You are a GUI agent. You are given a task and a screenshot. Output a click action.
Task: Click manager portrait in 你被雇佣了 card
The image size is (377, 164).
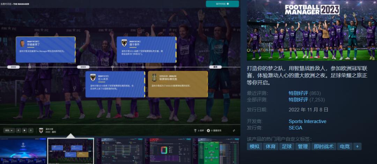(22, 44)
